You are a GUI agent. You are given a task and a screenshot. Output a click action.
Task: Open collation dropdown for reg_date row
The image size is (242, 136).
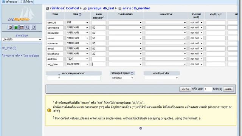point(125,64)
